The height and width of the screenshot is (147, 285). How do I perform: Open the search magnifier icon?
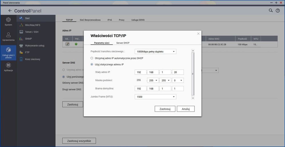click(271, 10)
